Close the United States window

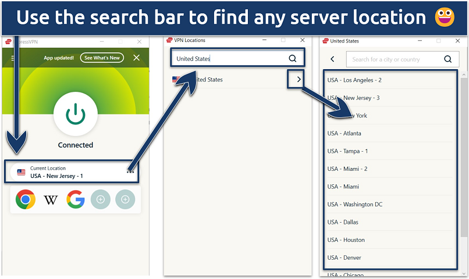pyautogui.click(x=457, y=41)
